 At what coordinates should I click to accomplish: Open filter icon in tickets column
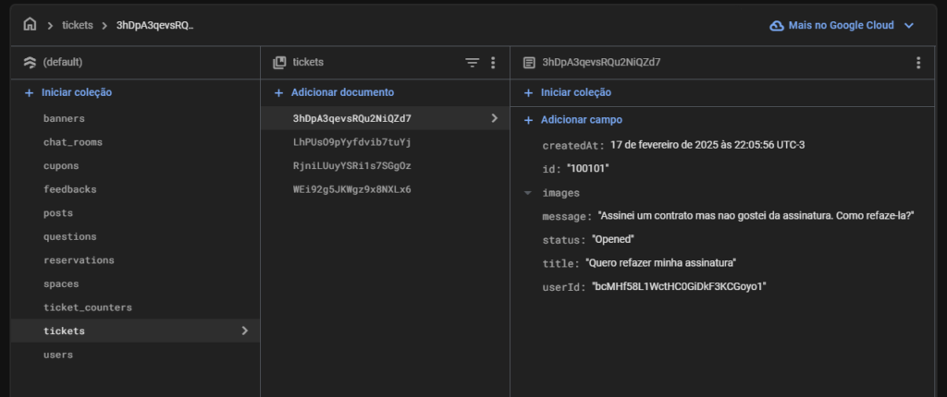tap(473, 63)
